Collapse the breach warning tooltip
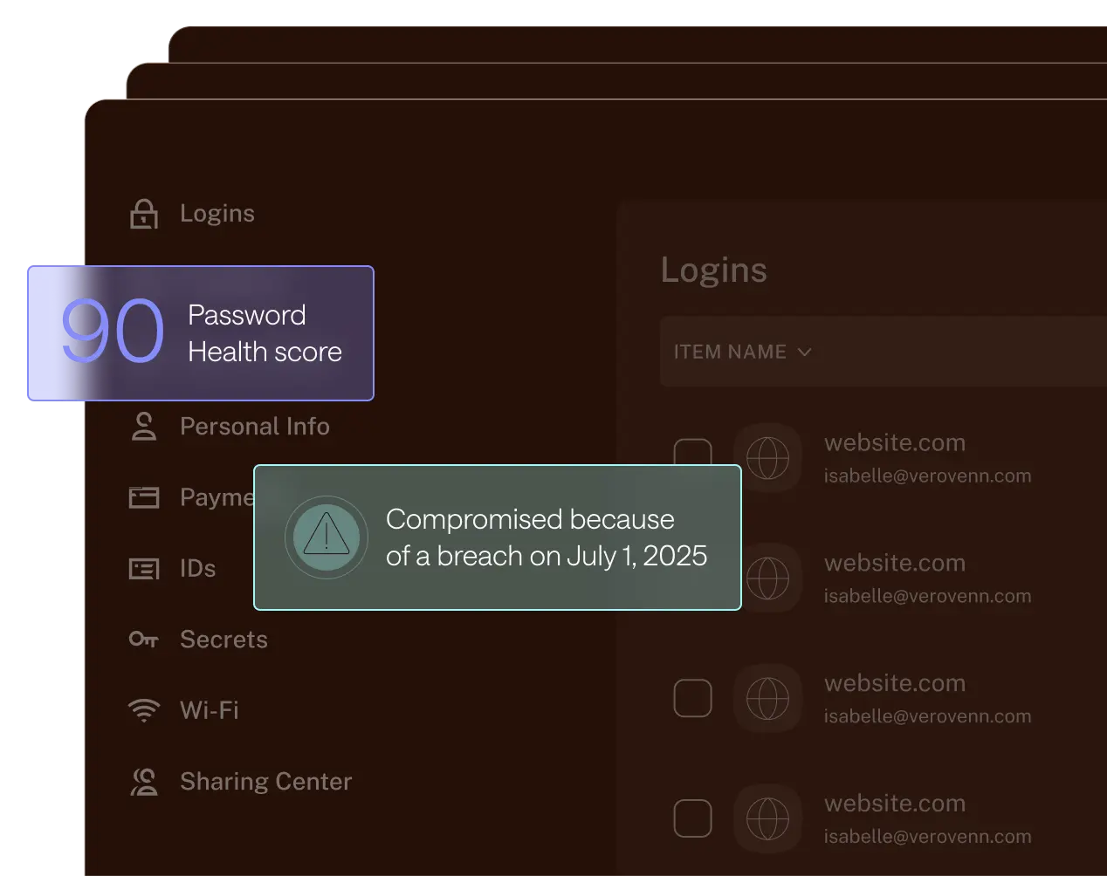This screenshot has width=1107, height=876. 497,537
